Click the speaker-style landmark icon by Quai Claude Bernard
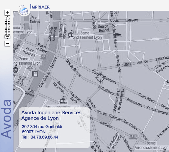The image size is (169, 152). point(35,74)
